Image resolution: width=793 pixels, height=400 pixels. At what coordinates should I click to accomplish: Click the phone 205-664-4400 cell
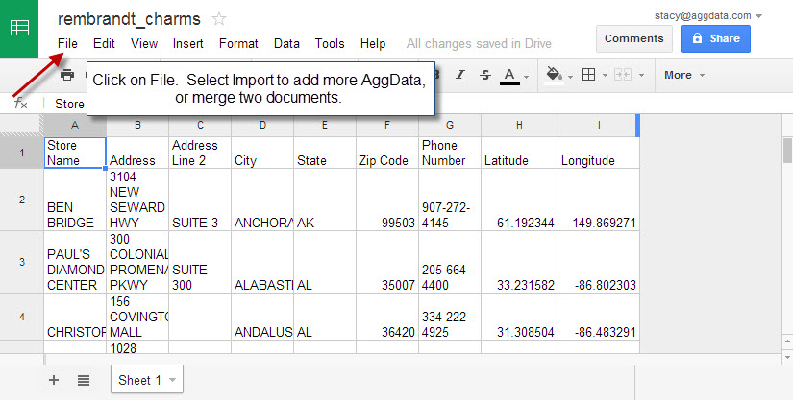(x=450, y=262)
